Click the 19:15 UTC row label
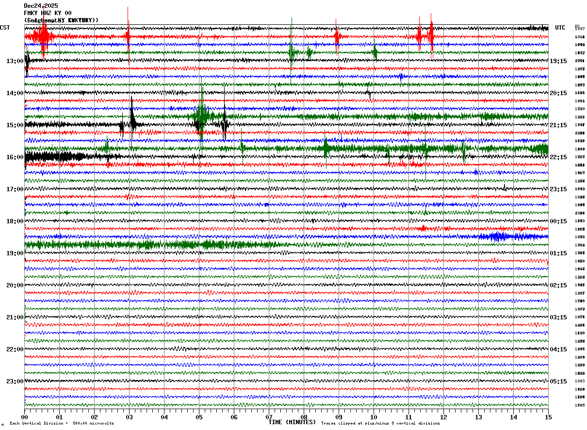 [x=558, y=61]
